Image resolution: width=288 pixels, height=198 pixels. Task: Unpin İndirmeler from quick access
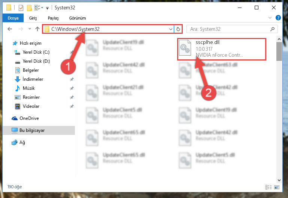(x=72, y=79)
